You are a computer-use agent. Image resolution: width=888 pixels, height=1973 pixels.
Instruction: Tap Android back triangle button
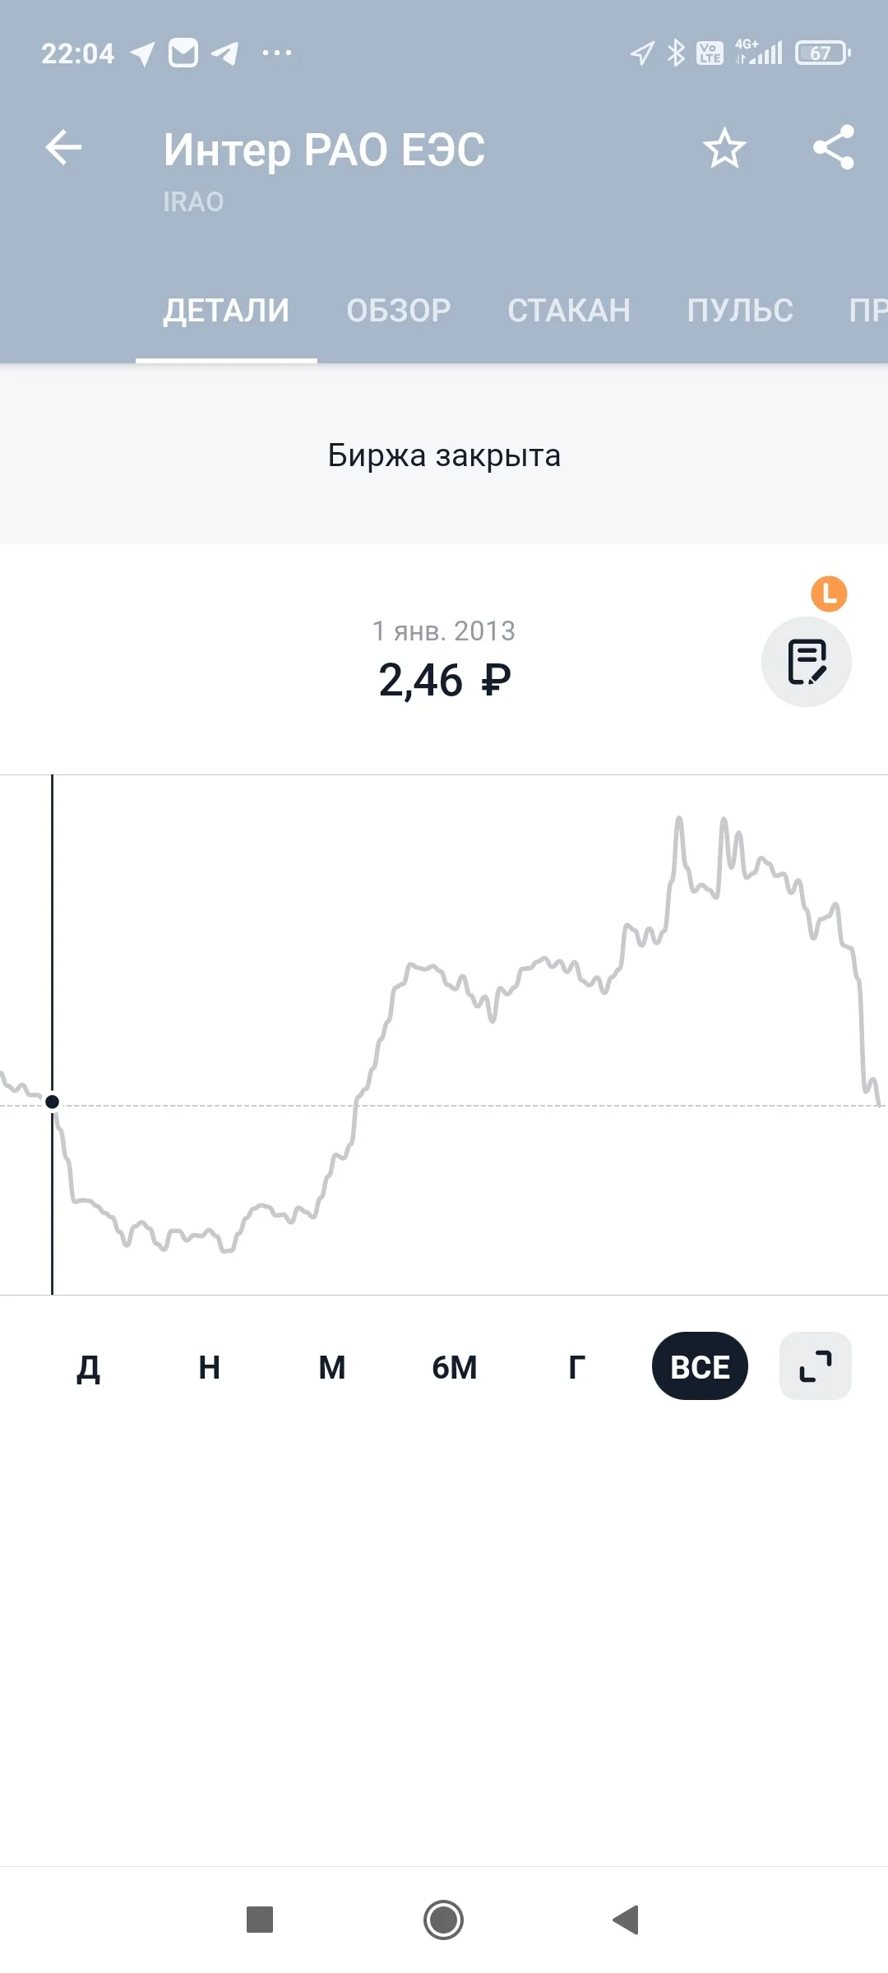point(626,1920)
